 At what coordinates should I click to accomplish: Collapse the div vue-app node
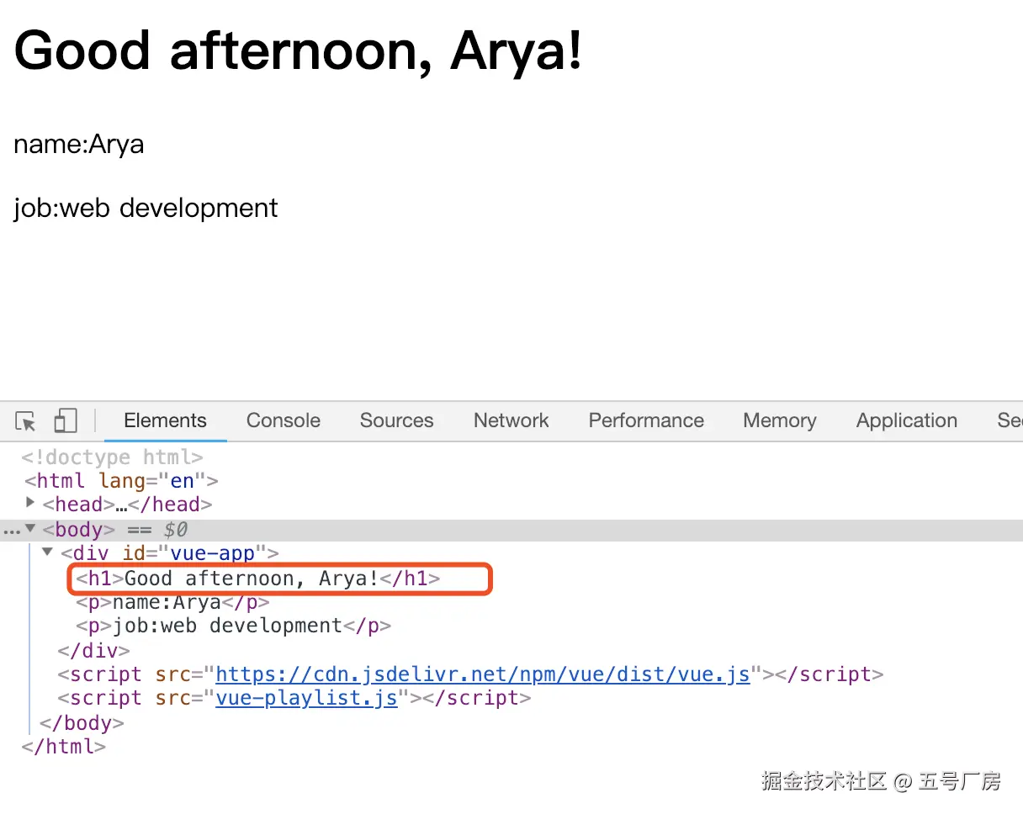tap(48, 552)
